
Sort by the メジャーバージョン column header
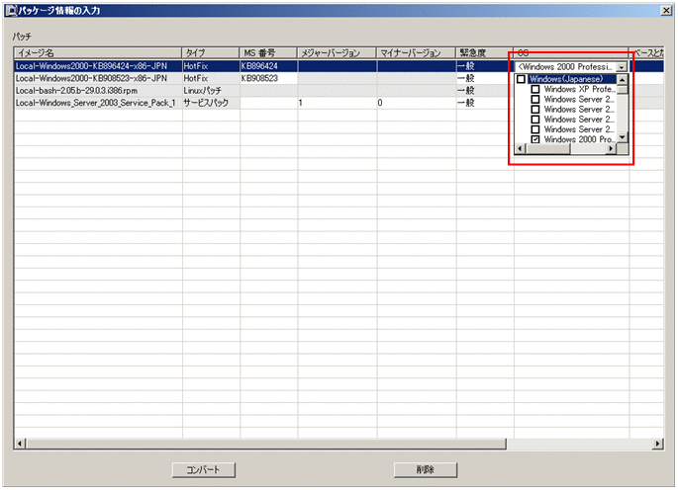pos(337,53)
